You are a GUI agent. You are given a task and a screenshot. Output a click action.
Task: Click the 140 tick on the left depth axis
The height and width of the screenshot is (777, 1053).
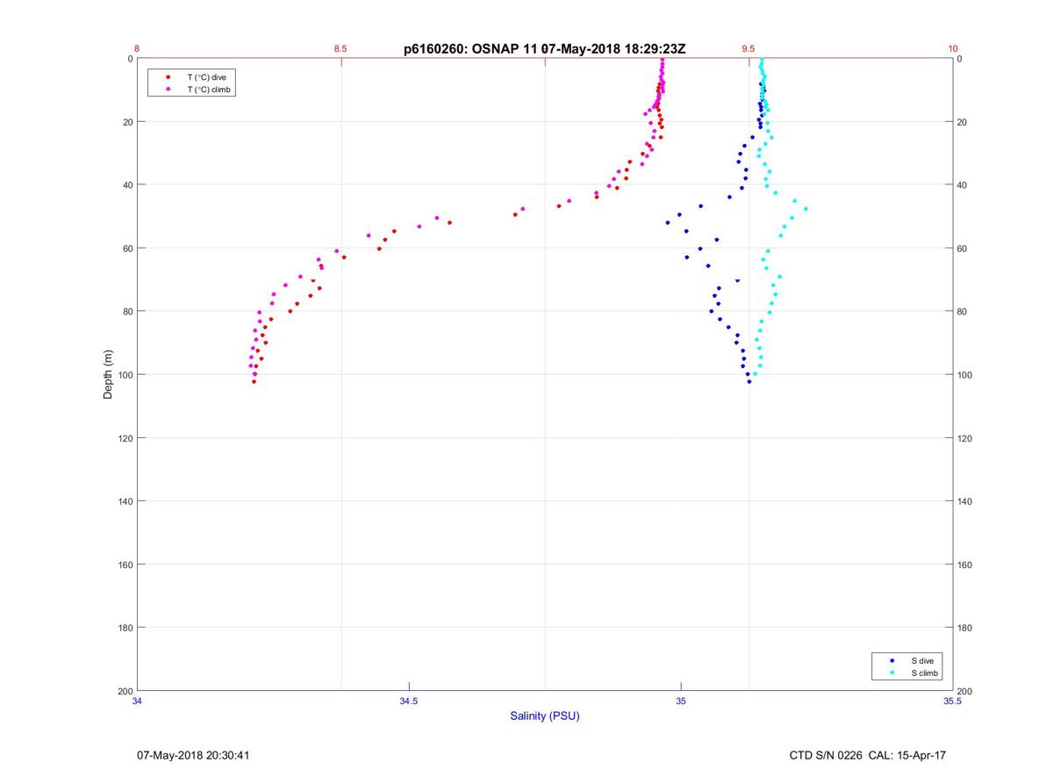click(125, 501)
